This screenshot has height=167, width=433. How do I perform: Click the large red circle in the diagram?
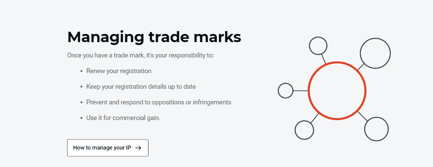pos(337,91)
